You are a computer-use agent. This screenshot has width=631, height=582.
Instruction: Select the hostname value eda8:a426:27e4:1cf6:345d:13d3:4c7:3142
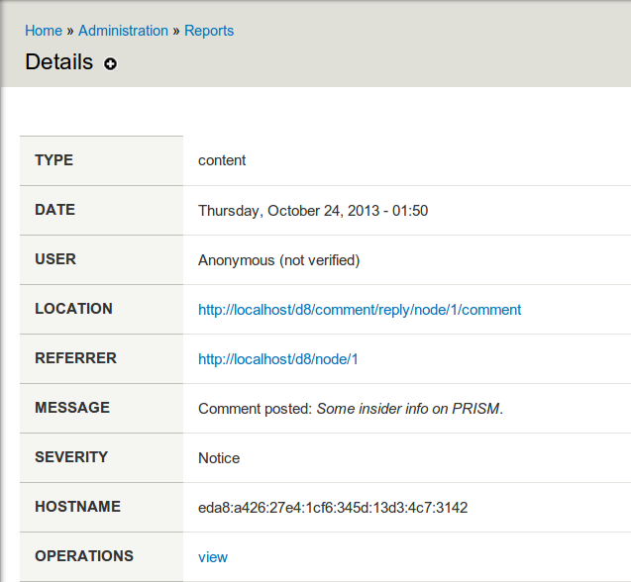[x=333, y=508]
